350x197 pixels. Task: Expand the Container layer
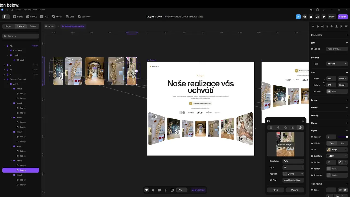[8, 51]
